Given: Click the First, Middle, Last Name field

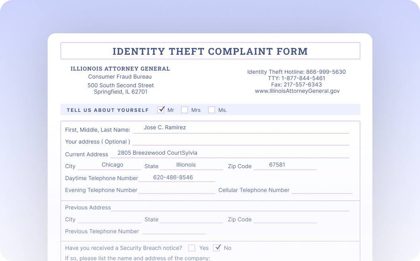Looking at the screenshot, I should coord(241,129).
